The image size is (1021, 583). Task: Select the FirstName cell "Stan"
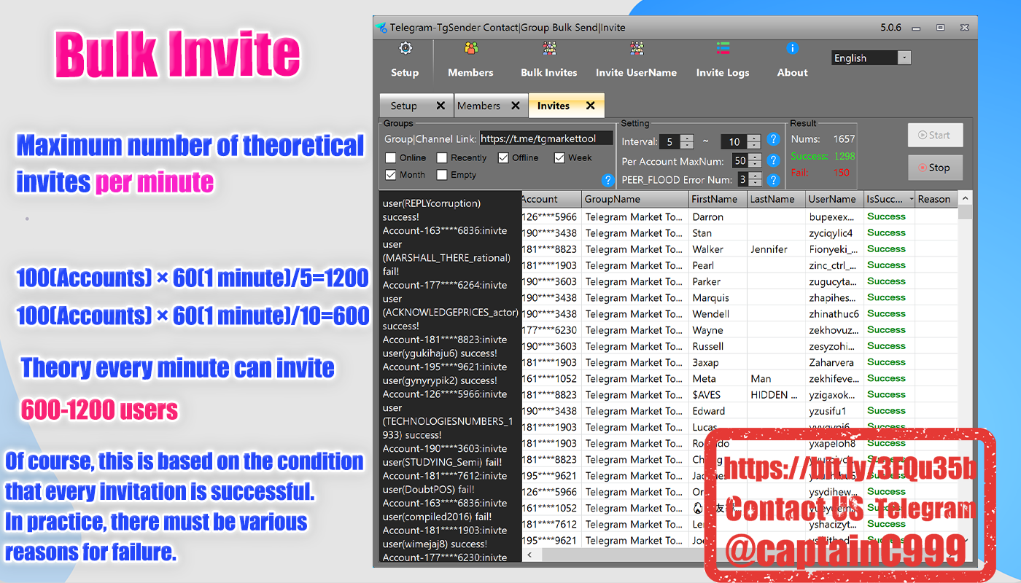tap(718, 233)
